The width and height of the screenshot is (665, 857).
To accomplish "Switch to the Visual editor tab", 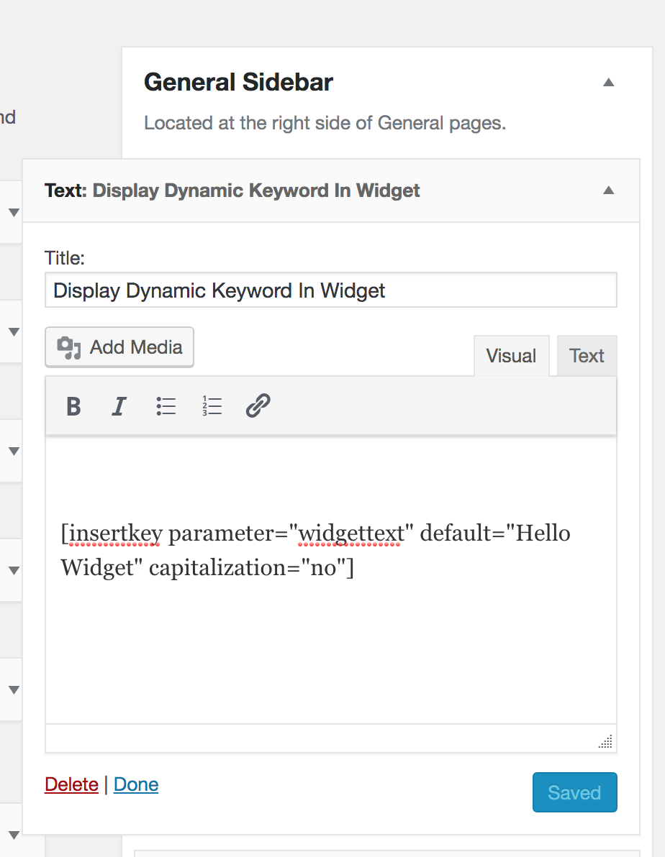I will tap(511, 356).
